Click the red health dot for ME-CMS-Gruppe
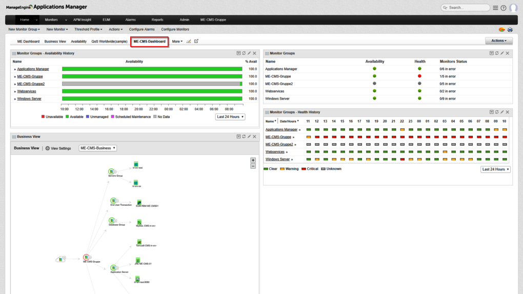 [x=419, y=76]
